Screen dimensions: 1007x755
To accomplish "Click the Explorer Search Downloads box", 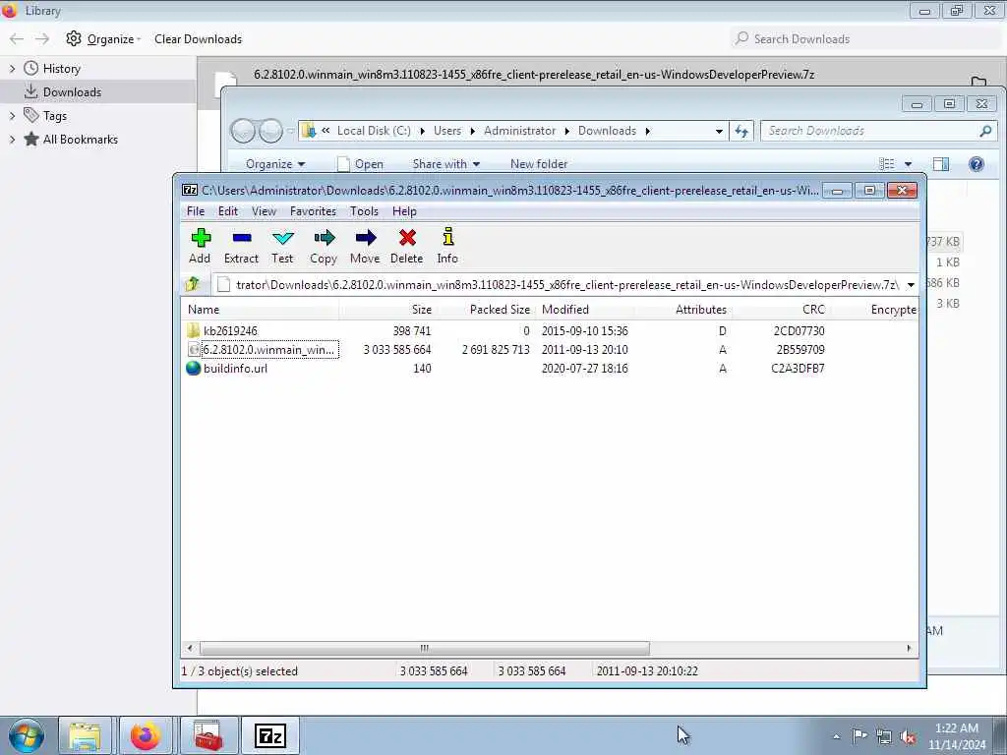I will pos(878,131).
